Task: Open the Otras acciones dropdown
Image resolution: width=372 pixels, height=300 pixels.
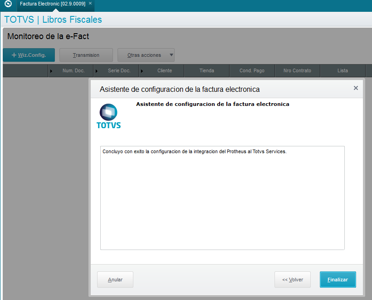Action: click(x=146, y=55)
